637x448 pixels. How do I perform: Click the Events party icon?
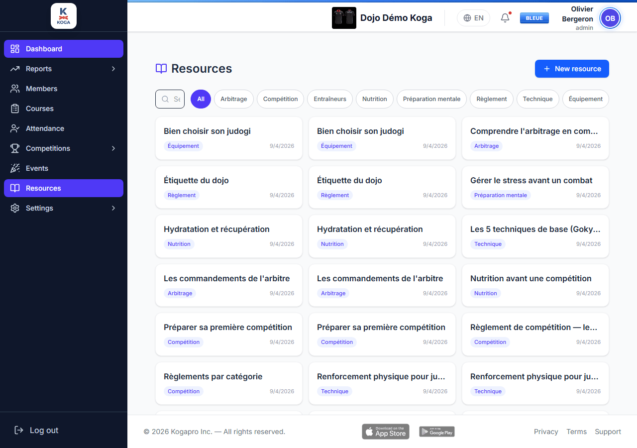click(x=15, y=168)
